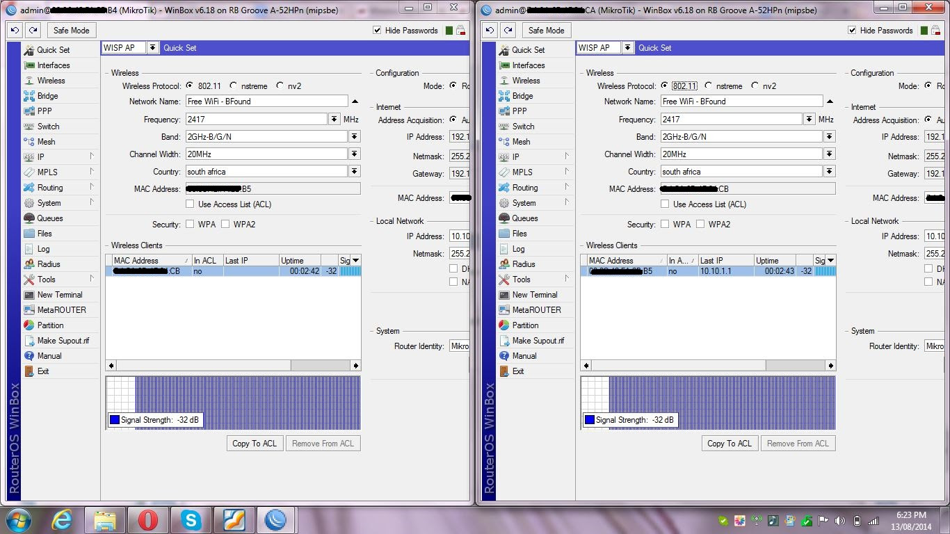Click horizontal scrollbar of right clients table
The height and width of the screenshot is (534, 950).
pyautogui.click(x=708, y=366)
